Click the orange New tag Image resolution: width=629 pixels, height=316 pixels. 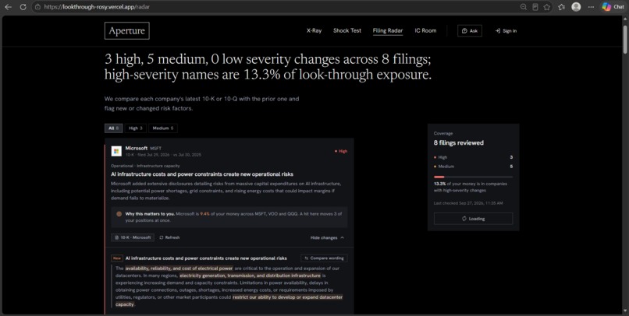click(117, 258)
